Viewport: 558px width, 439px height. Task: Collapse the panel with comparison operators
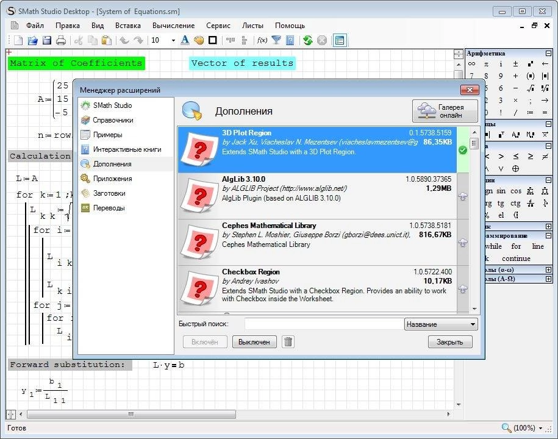click(x=548, y=146)
